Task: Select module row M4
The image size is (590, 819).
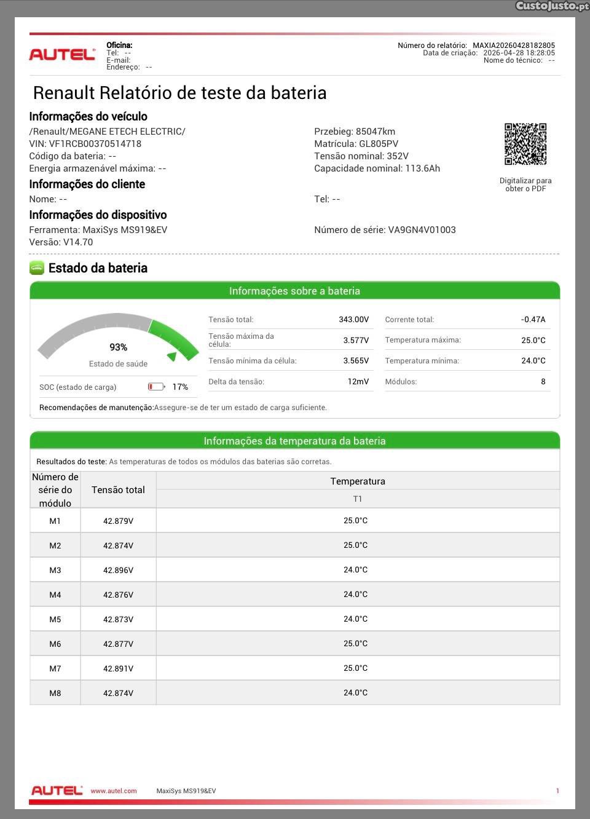Action: [x=295, y=595]
